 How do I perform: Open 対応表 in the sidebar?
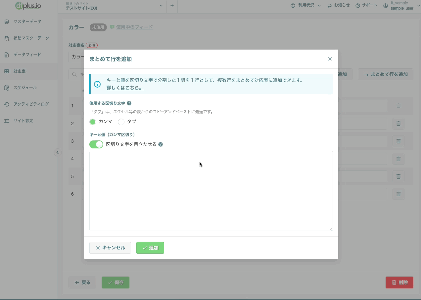(x=29, y=71)
